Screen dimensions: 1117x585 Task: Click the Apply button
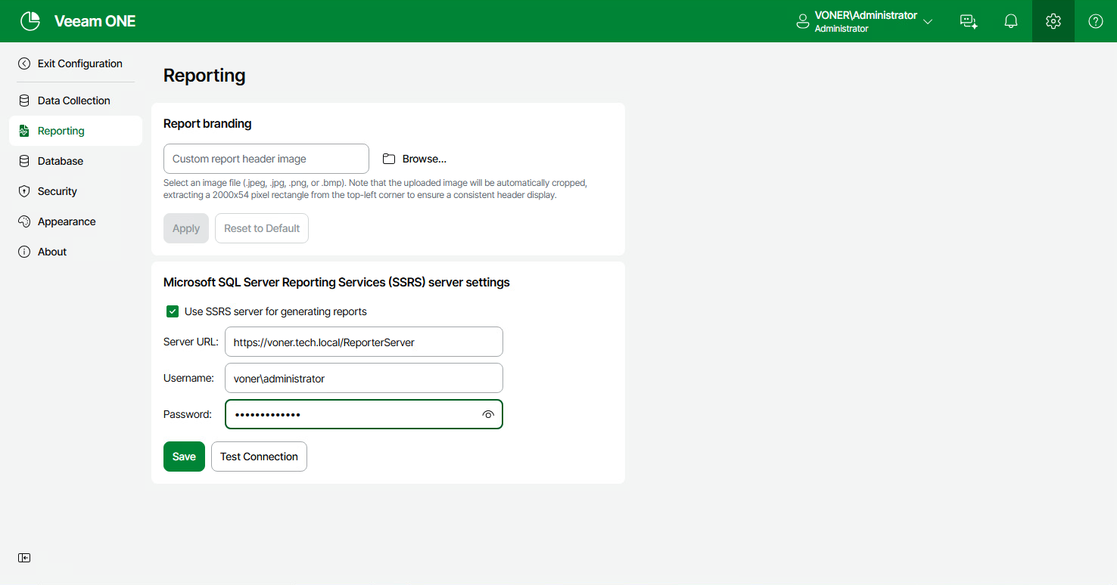point(186,228)
